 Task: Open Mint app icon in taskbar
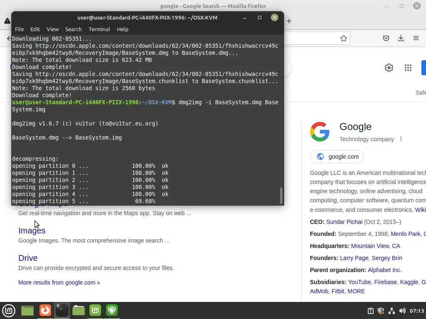[95, 310]
